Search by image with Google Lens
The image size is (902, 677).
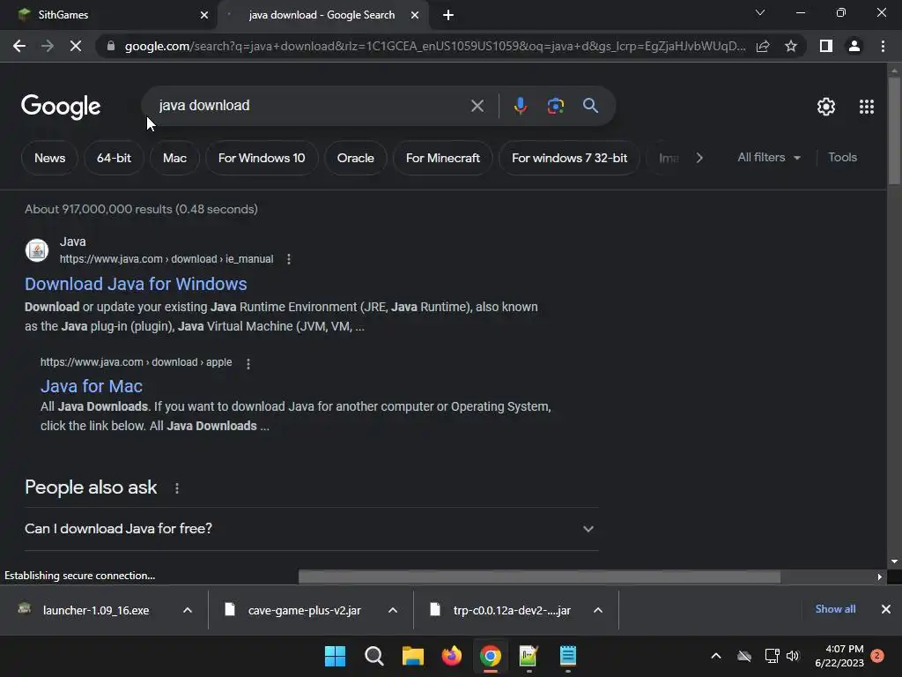click(555, 106)
